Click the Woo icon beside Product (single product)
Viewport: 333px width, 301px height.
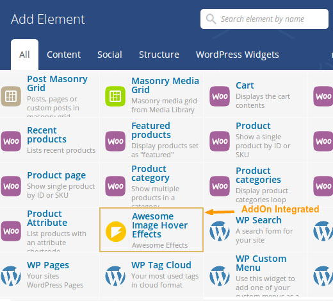tap(220, 141)
